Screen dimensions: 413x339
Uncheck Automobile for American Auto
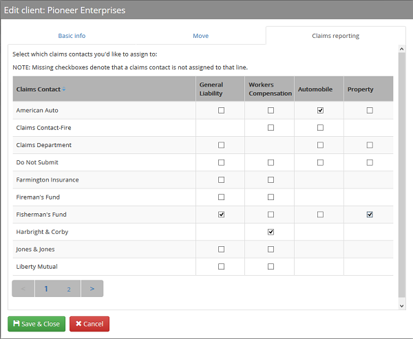coord(320,110)
